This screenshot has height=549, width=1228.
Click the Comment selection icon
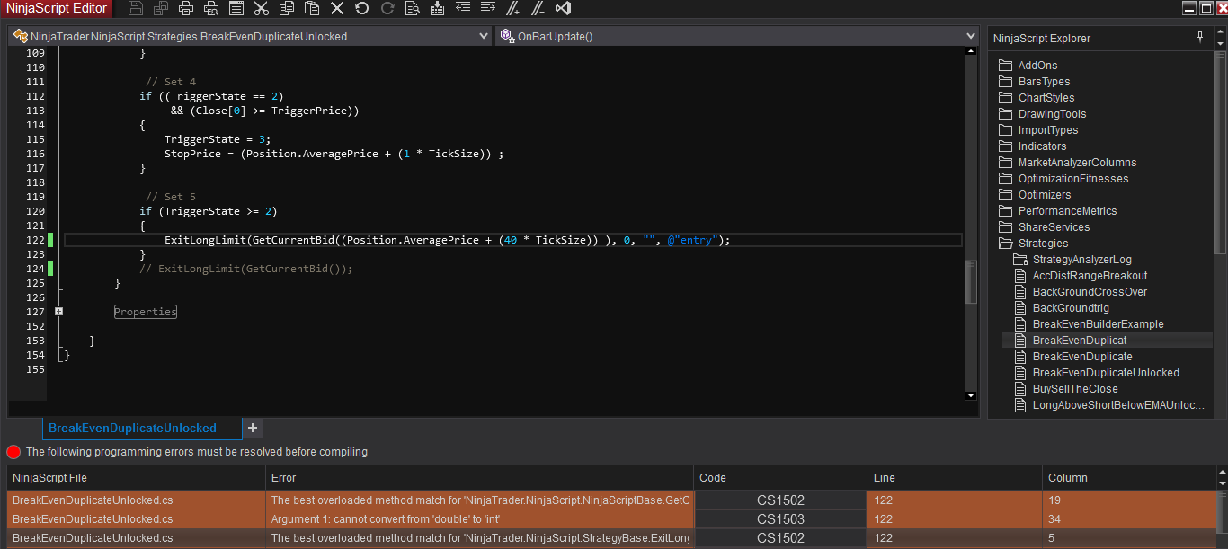512,9
